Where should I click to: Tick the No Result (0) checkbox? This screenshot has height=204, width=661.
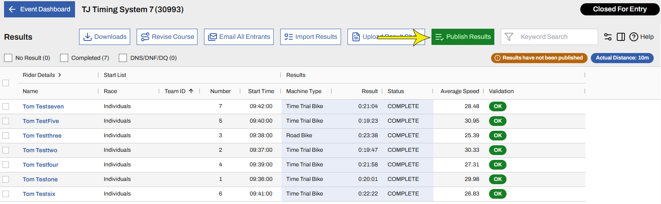[8, 58]
